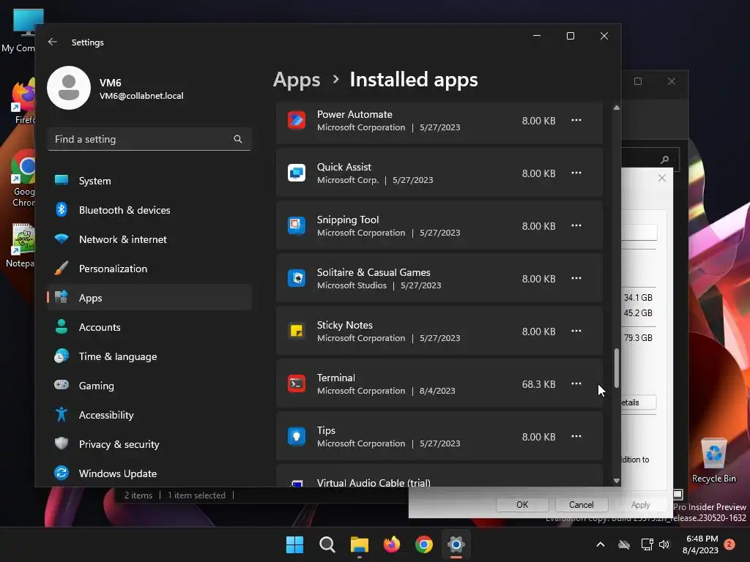Open Privacy & security settings
Viewport: 750px width, 562px height.
click(149, 444)
